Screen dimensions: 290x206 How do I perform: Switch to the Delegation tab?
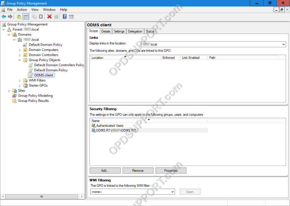(135, 31)
